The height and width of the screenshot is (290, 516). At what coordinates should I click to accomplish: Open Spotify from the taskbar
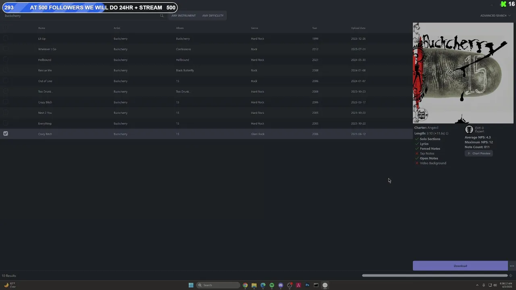click(x=272, y=285)
